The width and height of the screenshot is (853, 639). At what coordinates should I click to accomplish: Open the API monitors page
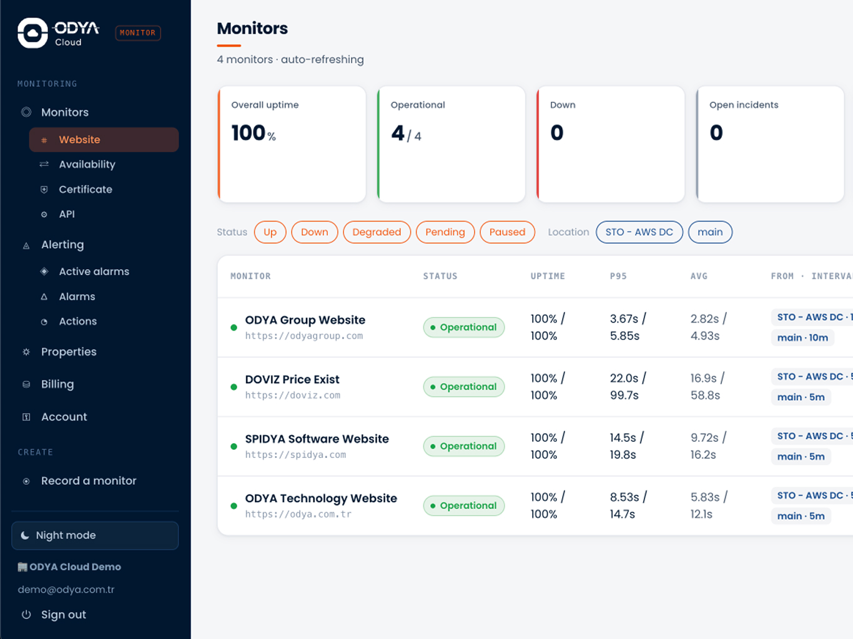[x=104, y=214]
